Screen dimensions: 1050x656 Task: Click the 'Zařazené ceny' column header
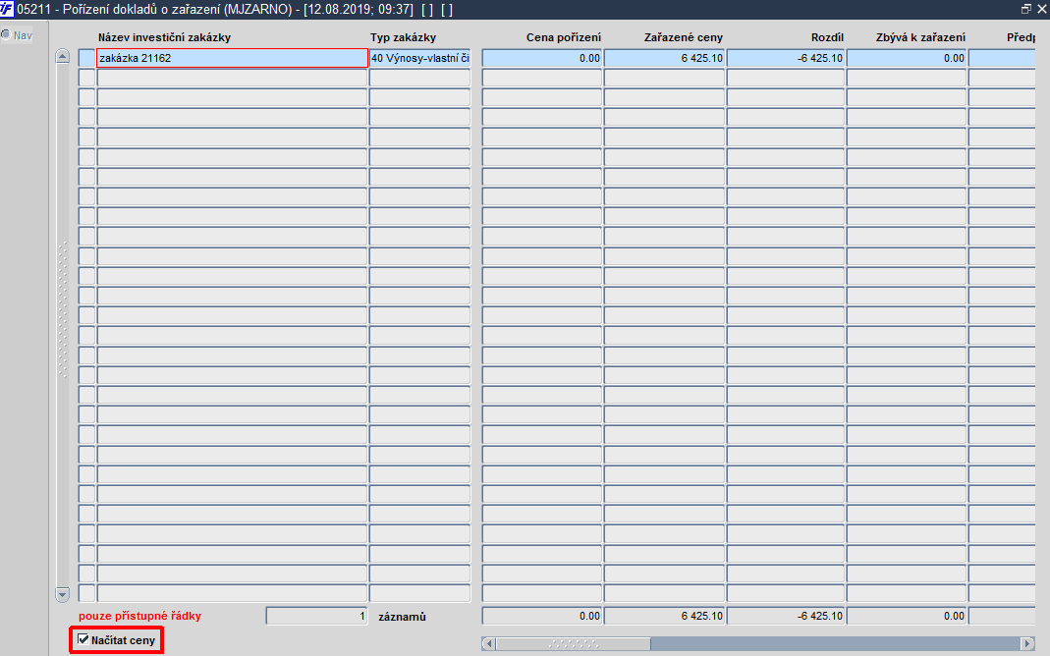(x=684, y=37)
